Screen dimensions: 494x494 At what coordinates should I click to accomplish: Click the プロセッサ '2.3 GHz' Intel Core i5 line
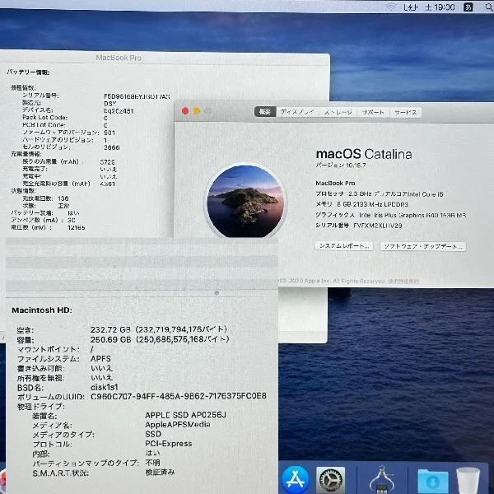[380, 194]
